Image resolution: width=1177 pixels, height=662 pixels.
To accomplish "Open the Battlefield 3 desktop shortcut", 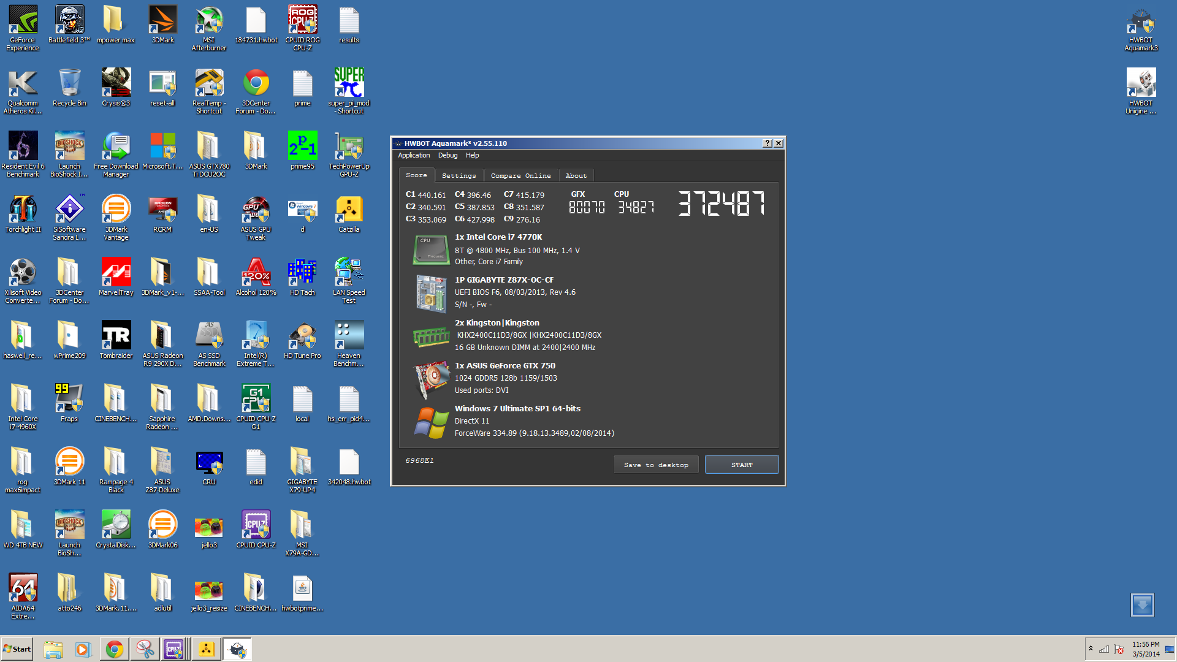I will [69, 25].
